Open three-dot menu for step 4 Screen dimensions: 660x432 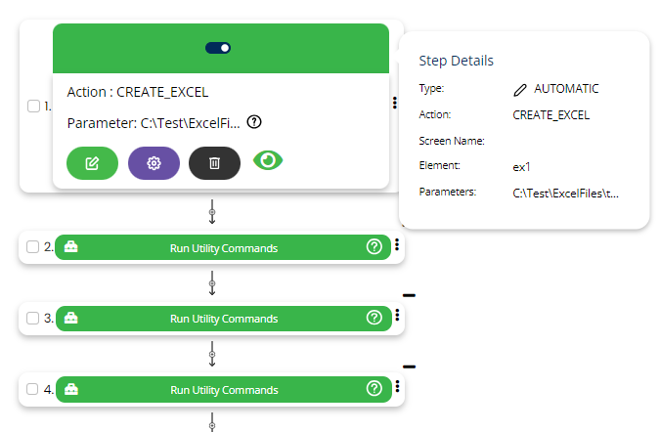pos(398,387)
